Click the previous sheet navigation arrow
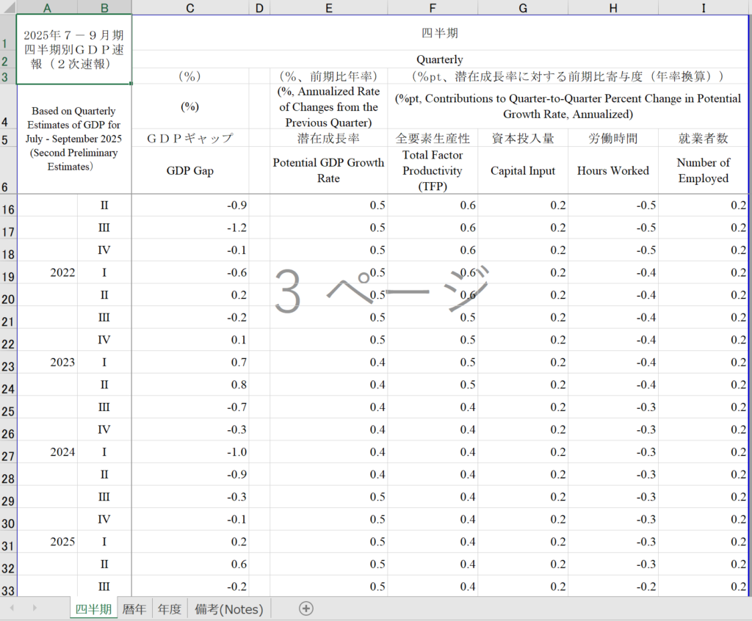The height and width of the screenshot is (621, 752). point(12,609)
